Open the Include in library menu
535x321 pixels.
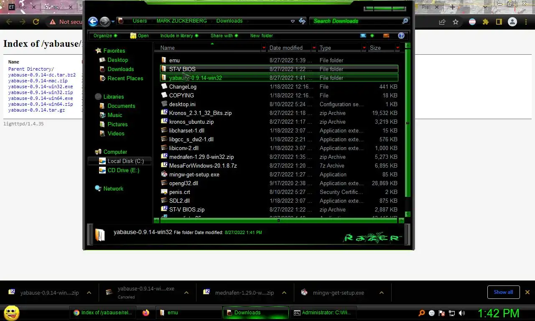179,36
